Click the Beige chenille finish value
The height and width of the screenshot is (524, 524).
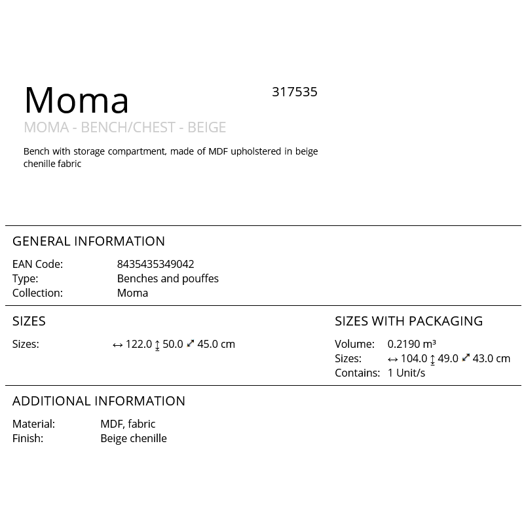pyautogui.click(x=134, y=438)
